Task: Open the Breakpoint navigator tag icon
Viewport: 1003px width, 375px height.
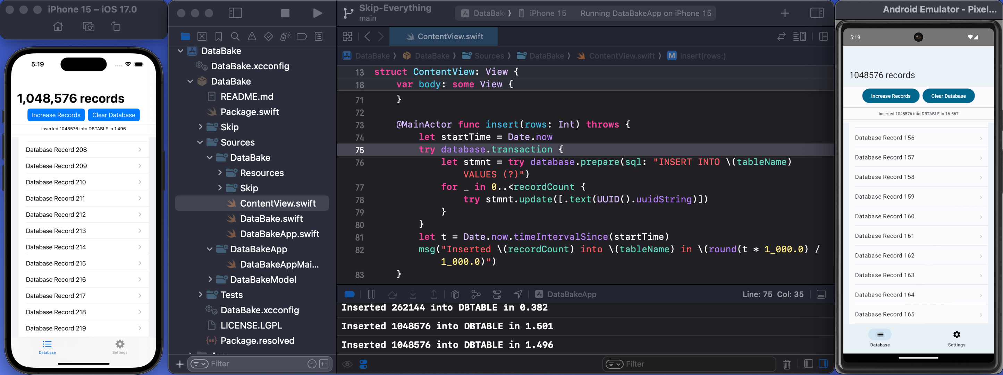Action: tap(302, 36)
